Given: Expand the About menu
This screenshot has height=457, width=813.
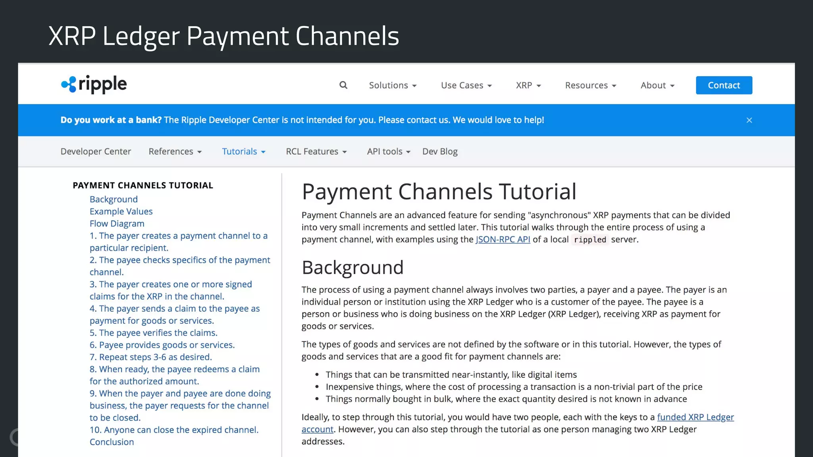Looking at the screenshot, I should (657, 85).
